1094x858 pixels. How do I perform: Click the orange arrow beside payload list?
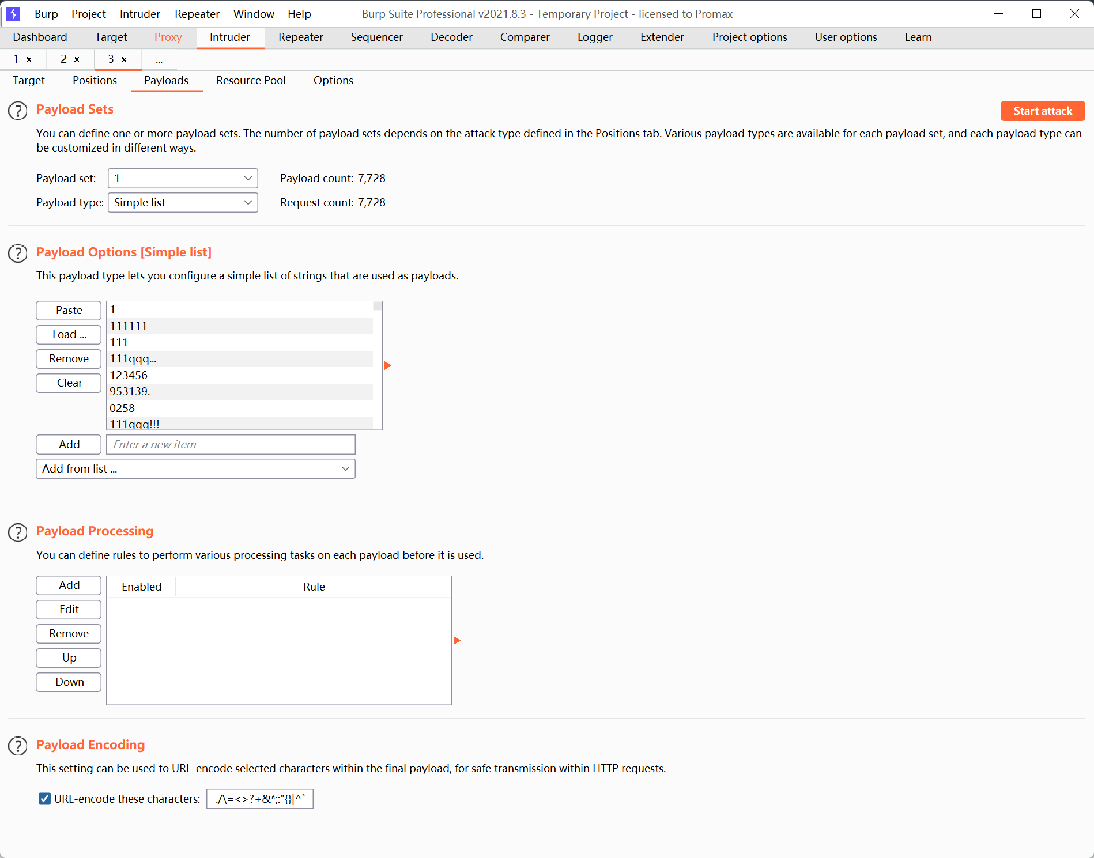pyautogui.click(x=388, y=365)
